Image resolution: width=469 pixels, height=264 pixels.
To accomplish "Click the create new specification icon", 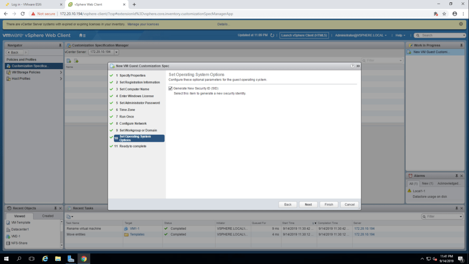I will point(69,60).
